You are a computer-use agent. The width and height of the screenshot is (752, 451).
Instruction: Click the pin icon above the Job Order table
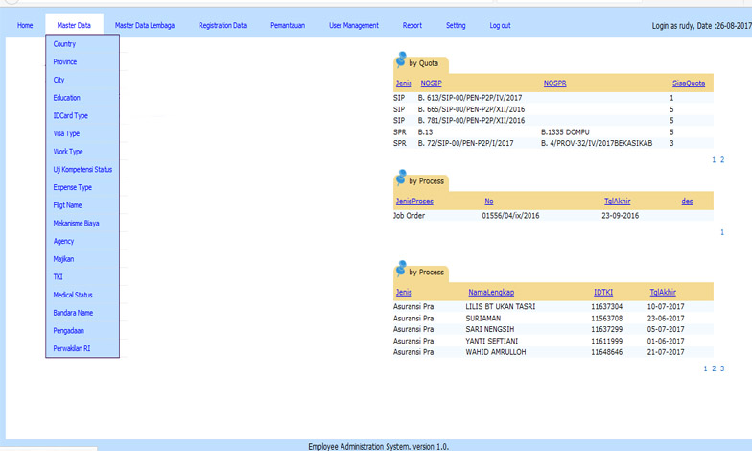coord(400,177)
